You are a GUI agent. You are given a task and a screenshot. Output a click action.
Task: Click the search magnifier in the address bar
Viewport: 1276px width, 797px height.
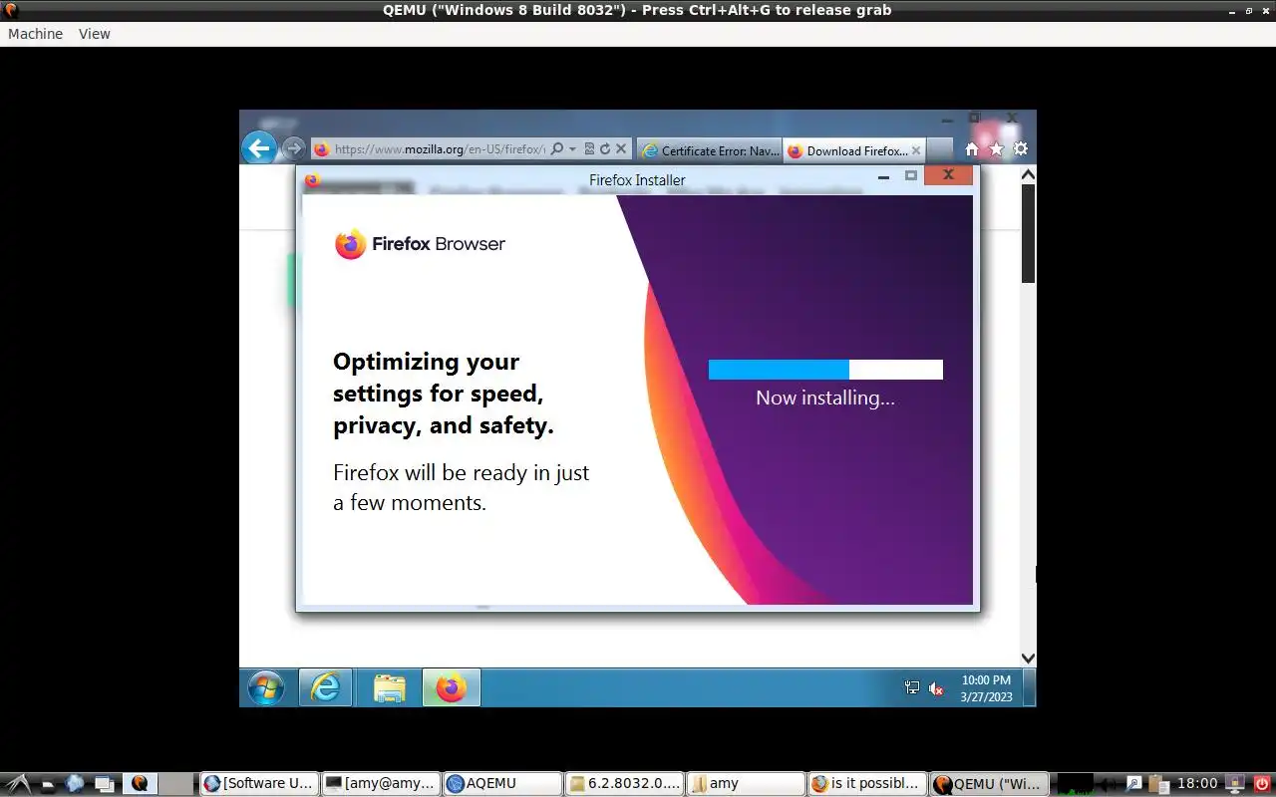[x=557, y=149]
